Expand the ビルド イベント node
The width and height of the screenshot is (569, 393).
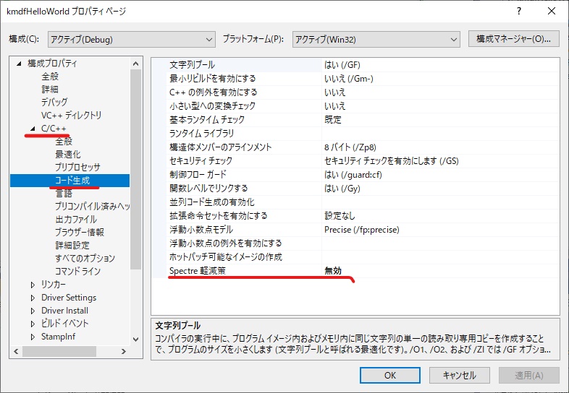click(33, 324)
